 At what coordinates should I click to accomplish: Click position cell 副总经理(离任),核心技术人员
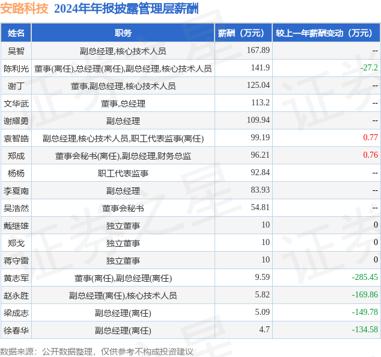123,296
